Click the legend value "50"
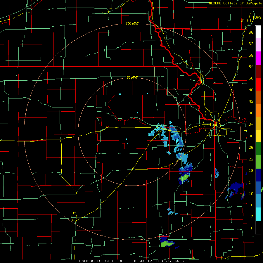 point(251,78)
